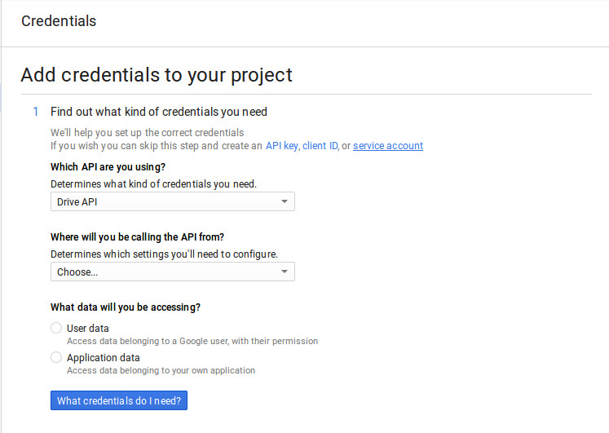Select the User data radio button
Viewport: 609px width, 433px height.
click(x=56, y=328)
